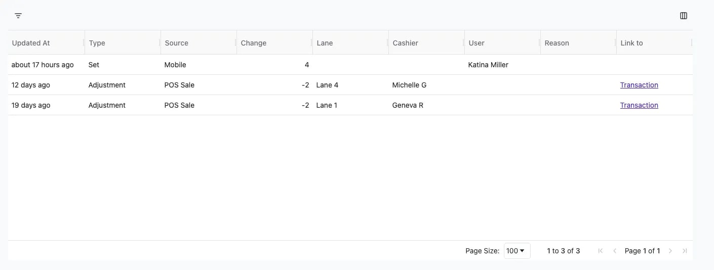Expand the Page Size 100 dropdown
The image size is (714, 270).
[x=517, y=251]
